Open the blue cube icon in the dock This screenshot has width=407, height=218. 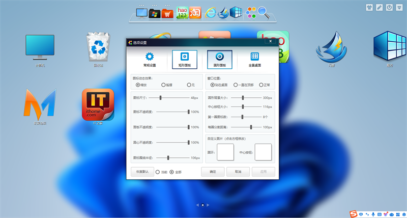click(x=236, y=12)
